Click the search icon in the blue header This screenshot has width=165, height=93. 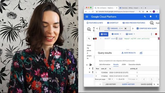tap(145, 17)
